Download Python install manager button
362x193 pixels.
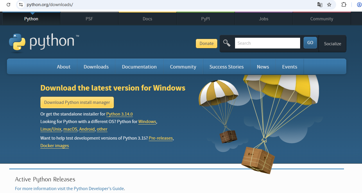77,102
